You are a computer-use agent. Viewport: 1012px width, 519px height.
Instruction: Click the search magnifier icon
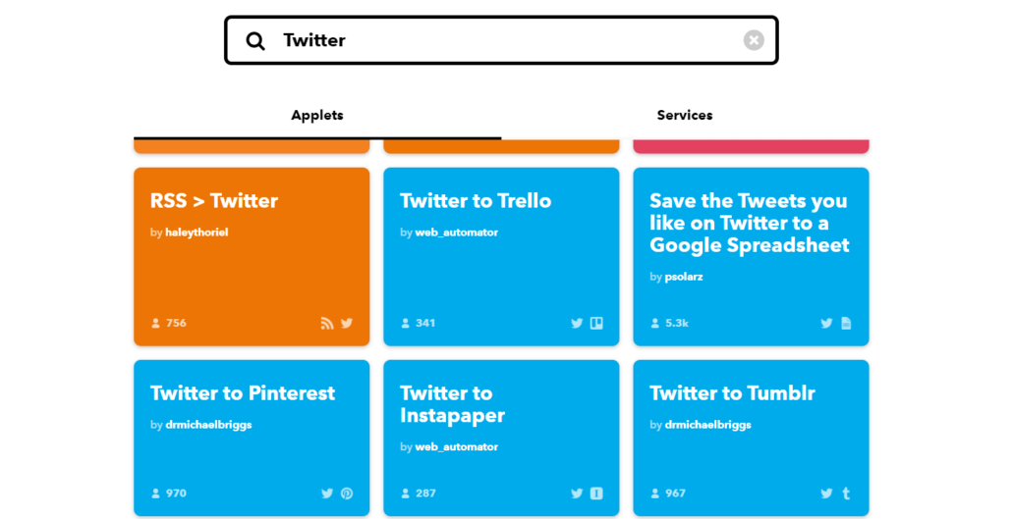(255, 40)
